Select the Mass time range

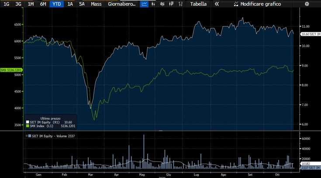coord(96,4)
